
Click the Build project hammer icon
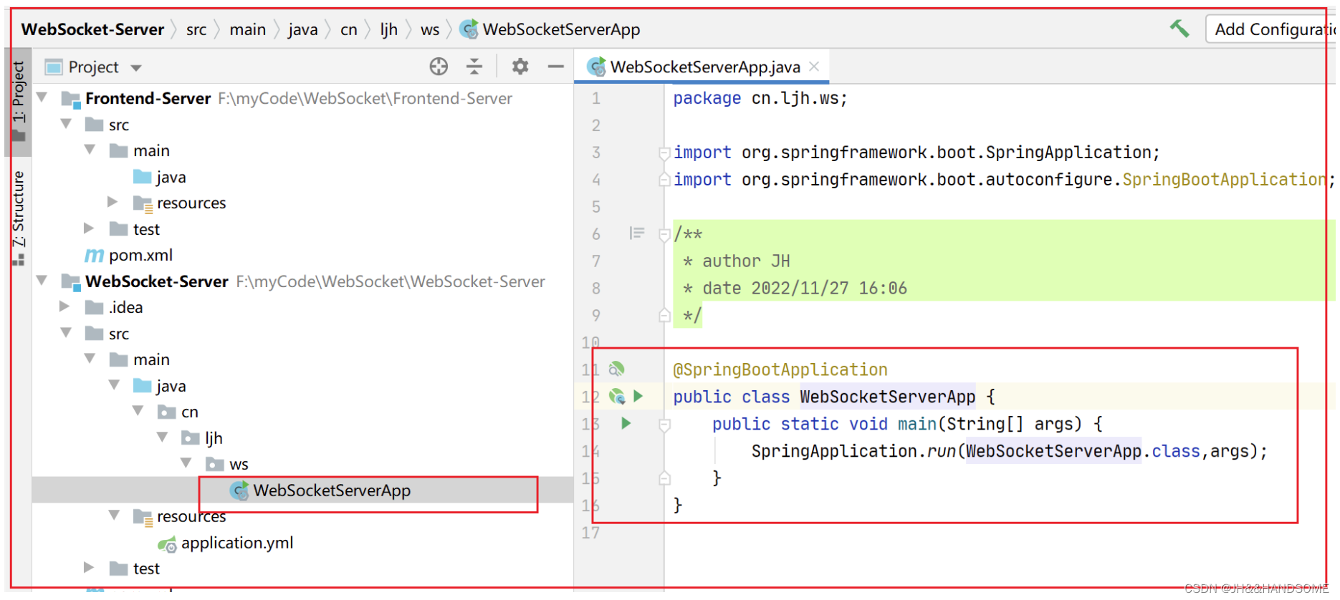coord(1179,29)
